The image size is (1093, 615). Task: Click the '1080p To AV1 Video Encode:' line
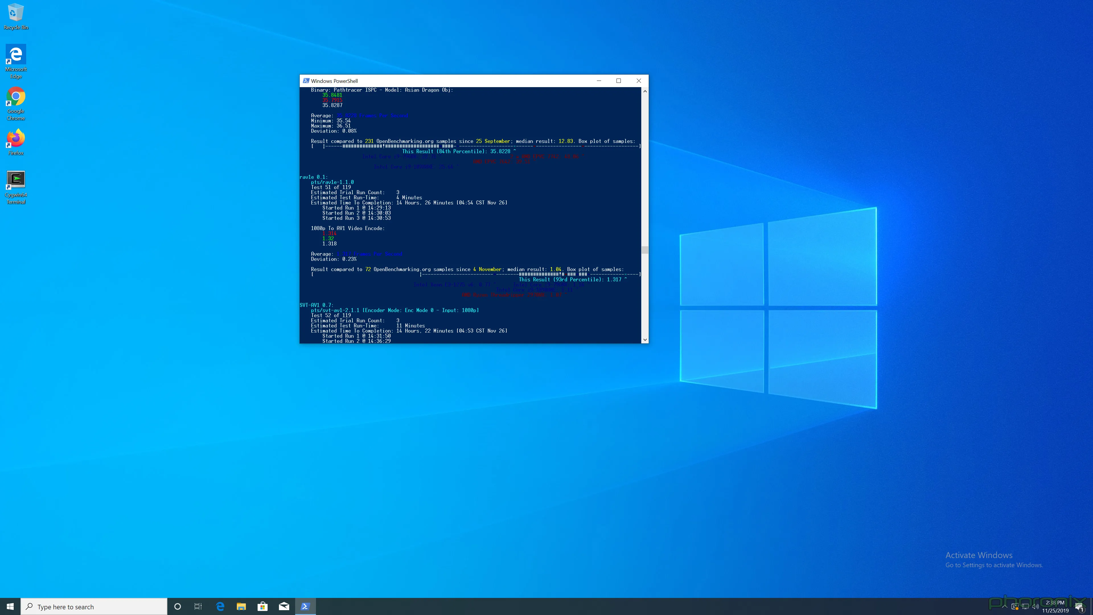348,228
